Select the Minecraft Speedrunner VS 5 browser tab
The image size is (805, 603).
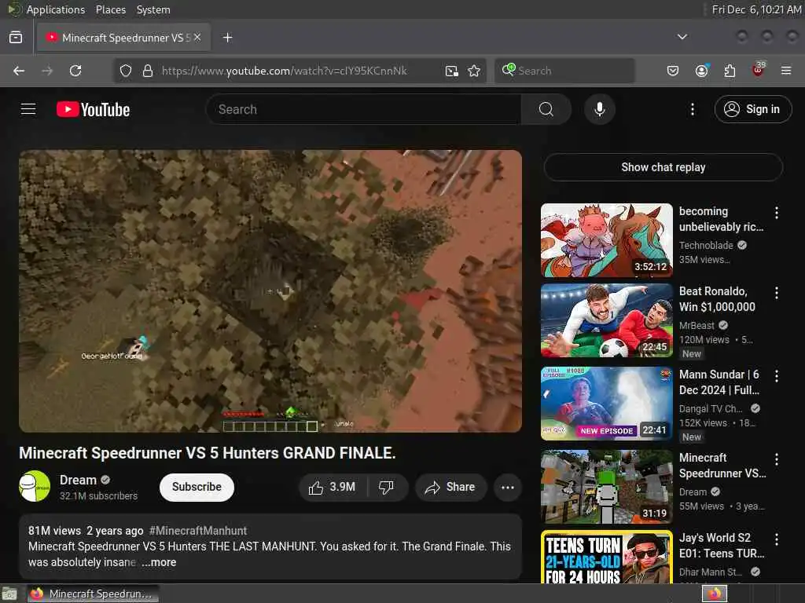123,38
